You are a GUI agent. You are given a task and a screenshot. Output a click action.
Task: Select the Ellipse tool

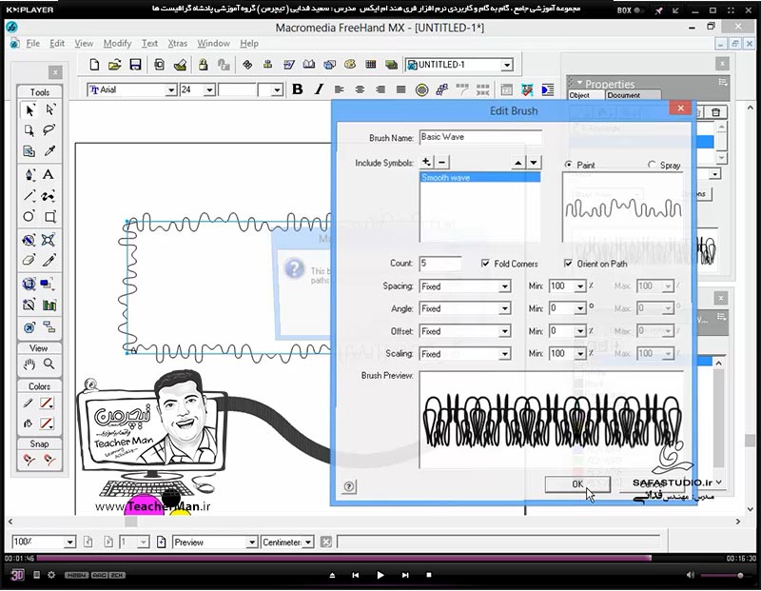click(x=29, y=216)
